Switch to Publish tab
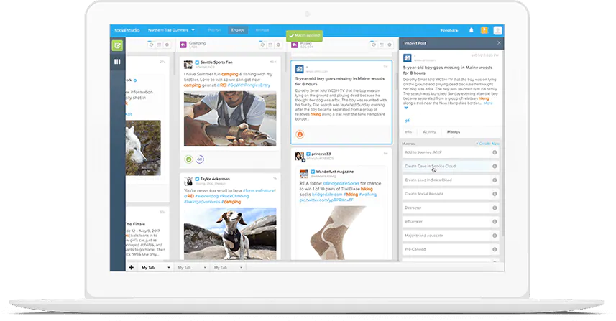Viewport: 616px width, 321px height. tap(214, 30)
